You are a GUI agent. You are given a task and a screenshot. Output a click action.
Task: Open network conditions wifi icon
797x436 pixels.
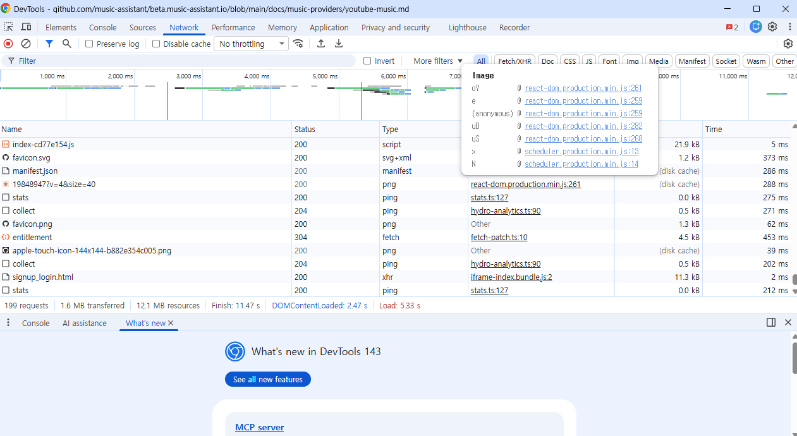click(298, 44)
